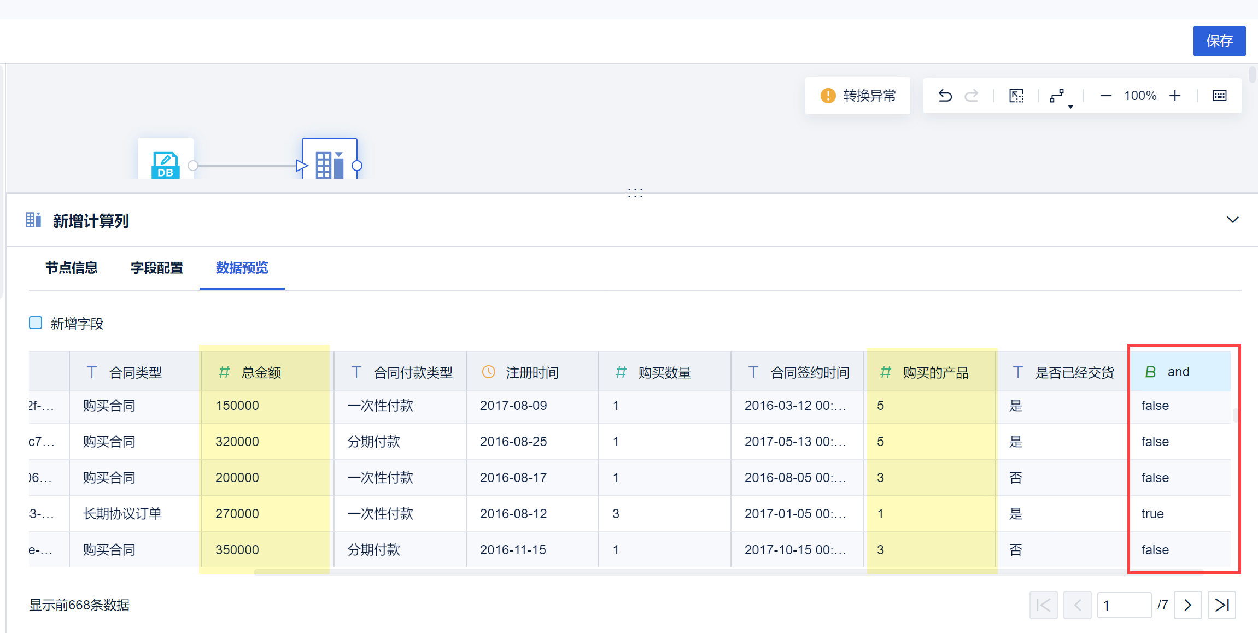This screenshot has width=1258, height=633.
Task: Collapse the 新增计算列 panel chevron
Action: click(x=1232, y=220)
